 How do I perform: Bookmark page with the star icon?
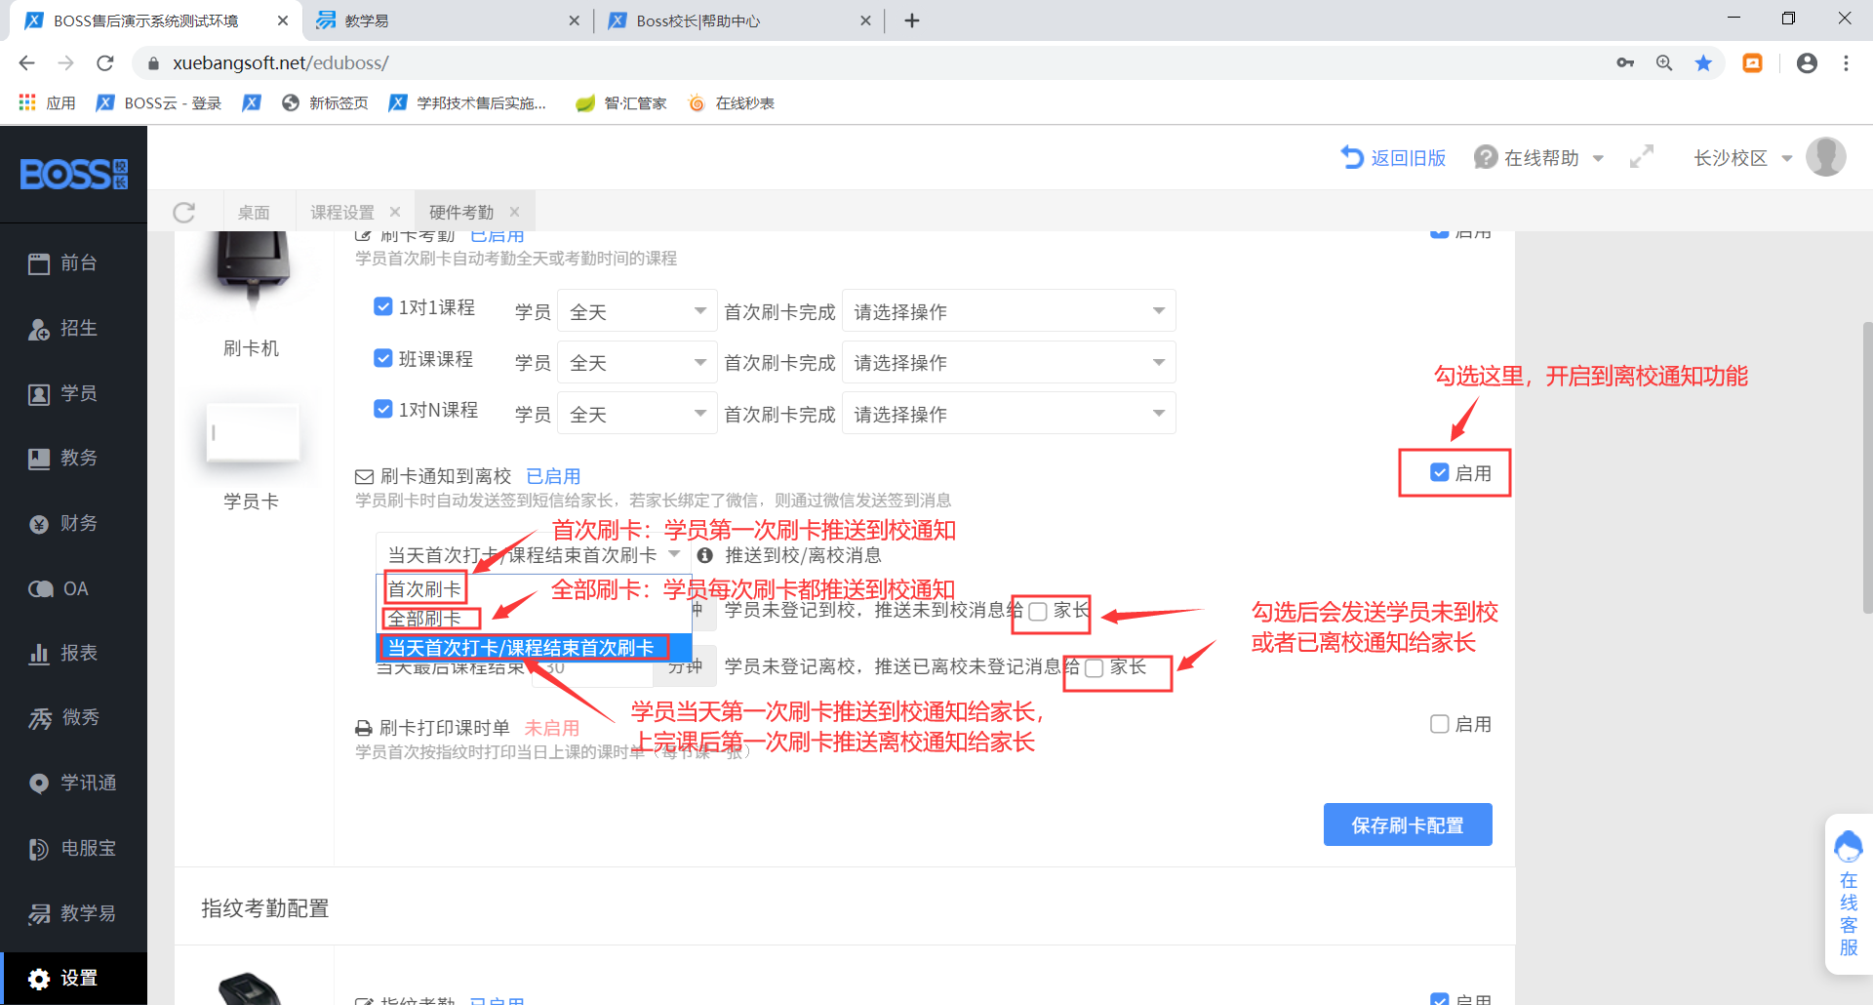pyautogui.click(x=1703, y=63)
